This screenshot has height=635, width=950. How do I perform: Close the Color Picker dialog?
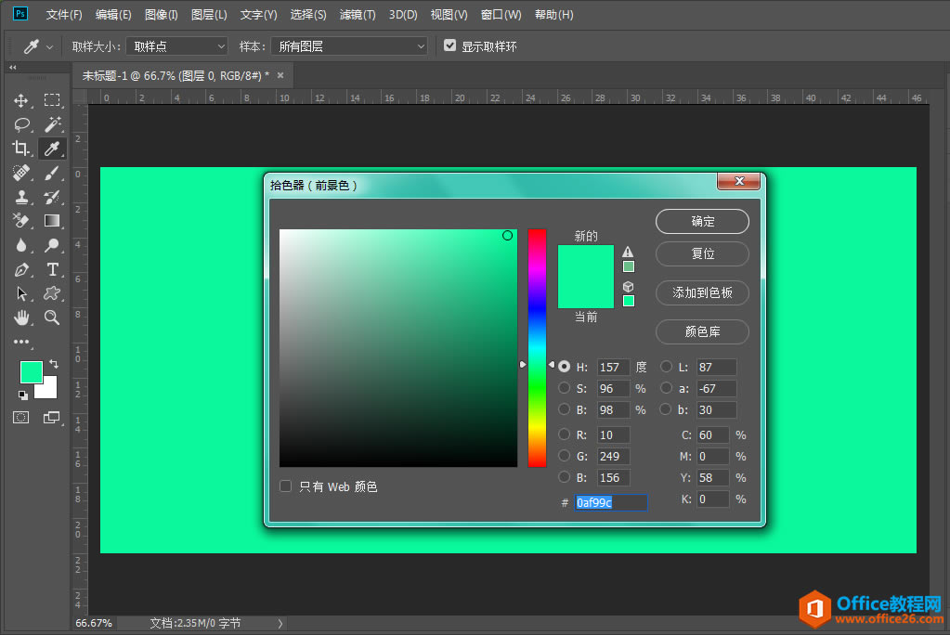[738, 180]
